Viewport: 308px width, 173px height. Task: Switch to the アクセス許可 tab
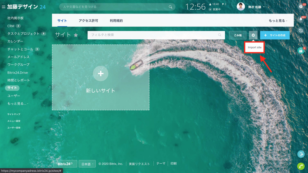click(x=88, y=21)
